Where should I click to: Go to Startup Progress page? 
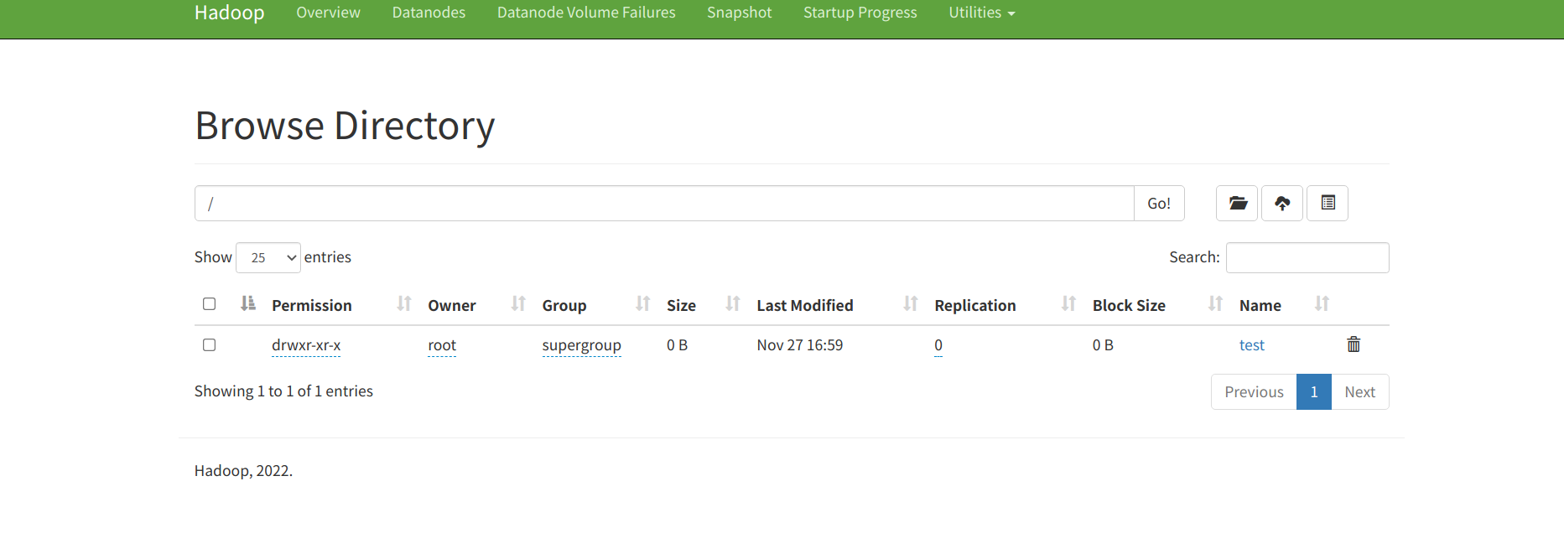(860, 13)
